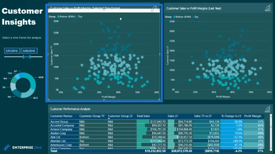Select the Actavis Company row name
The height and width of the screenshot is (154, 275).
pyautogui.click(x=61, y=129)
